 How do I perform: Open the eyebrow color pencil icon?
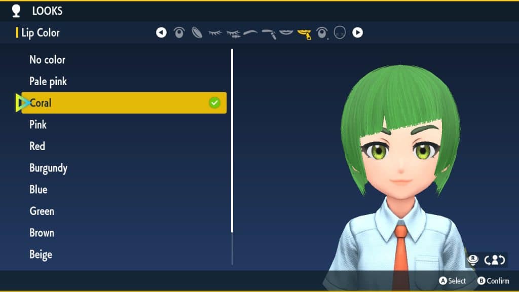click(x=269, y=34)
